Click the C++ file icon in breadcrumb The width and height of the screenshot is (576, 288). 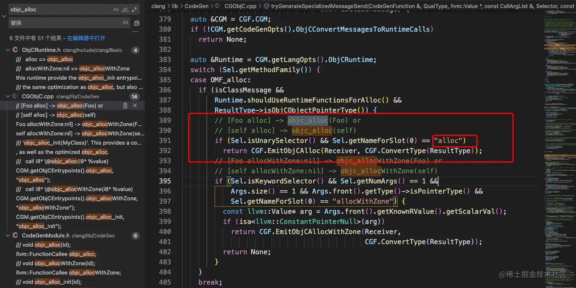point(218,6)
